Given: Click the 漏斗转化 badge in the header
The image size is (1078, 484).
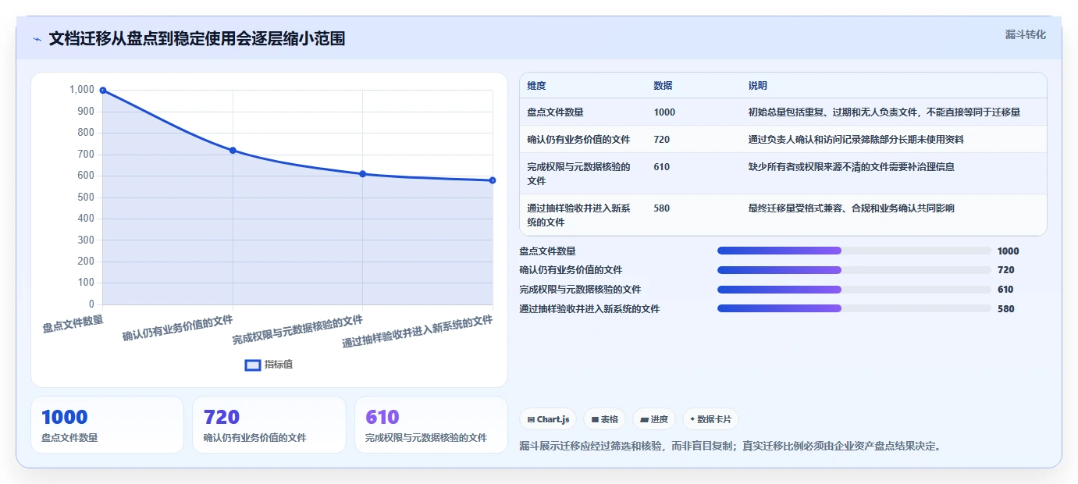Looking at the screenshot, I should (x=1025, y=34).
